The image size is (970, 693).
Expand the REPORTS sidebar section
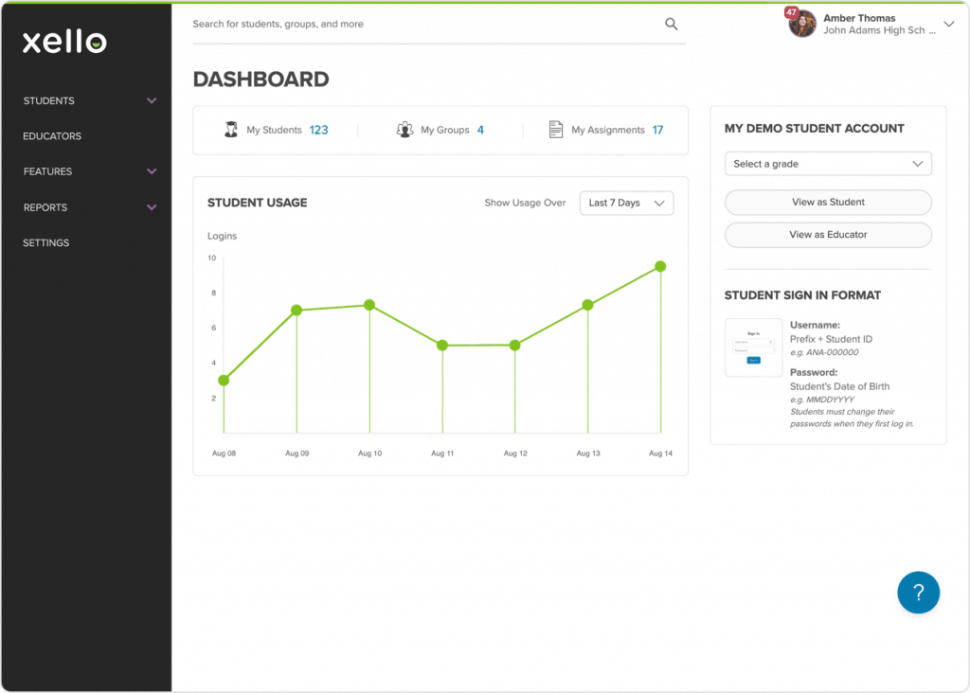click(86, 207)
